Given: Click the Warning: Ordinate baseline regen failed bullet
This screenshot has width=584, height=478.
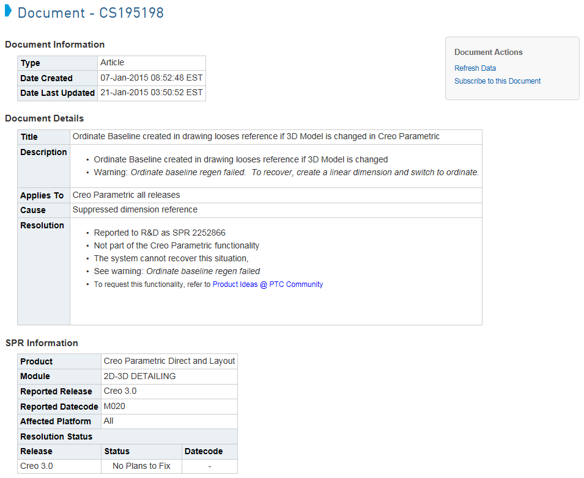Looking at the screenshot, I should pos(286,173).
